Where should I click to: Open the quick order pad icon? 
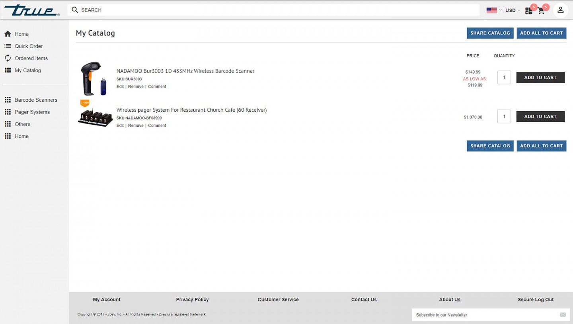[528, 10]
